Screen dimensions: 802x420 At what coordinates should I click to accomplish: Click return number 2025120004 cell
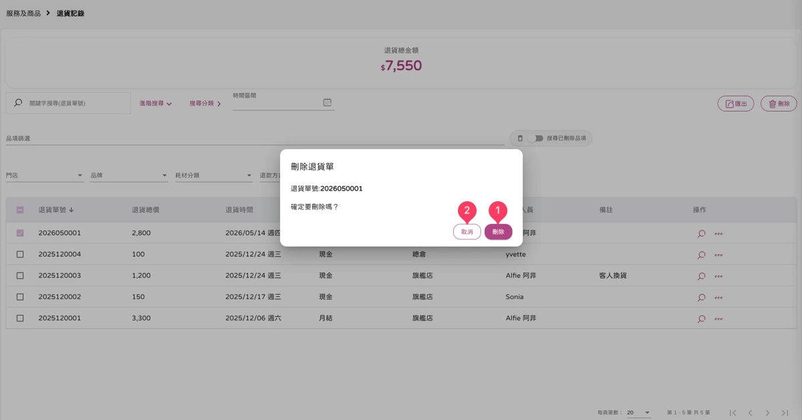click(x=59, y=254)
